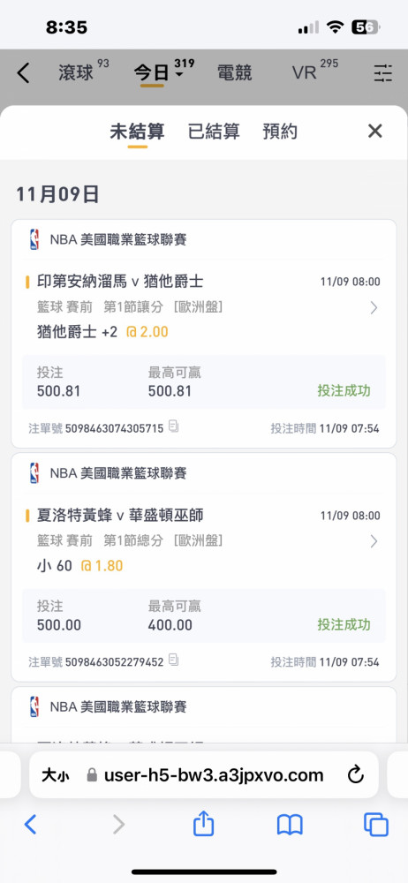Reload the page in Safari

pos(356,775)
